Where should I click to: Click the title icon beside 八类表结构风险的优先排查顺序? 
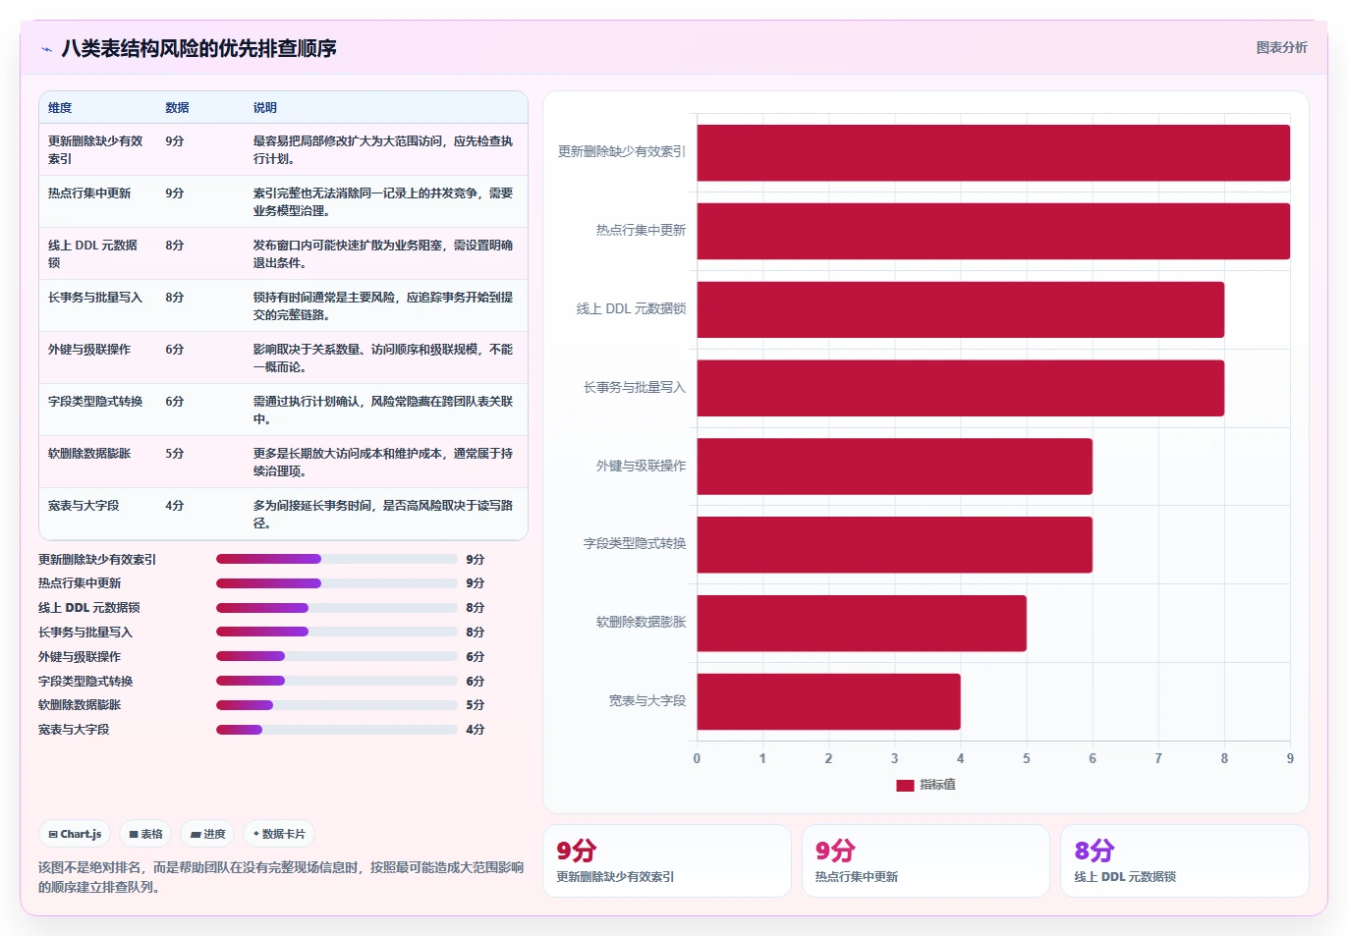coord(46,49)
